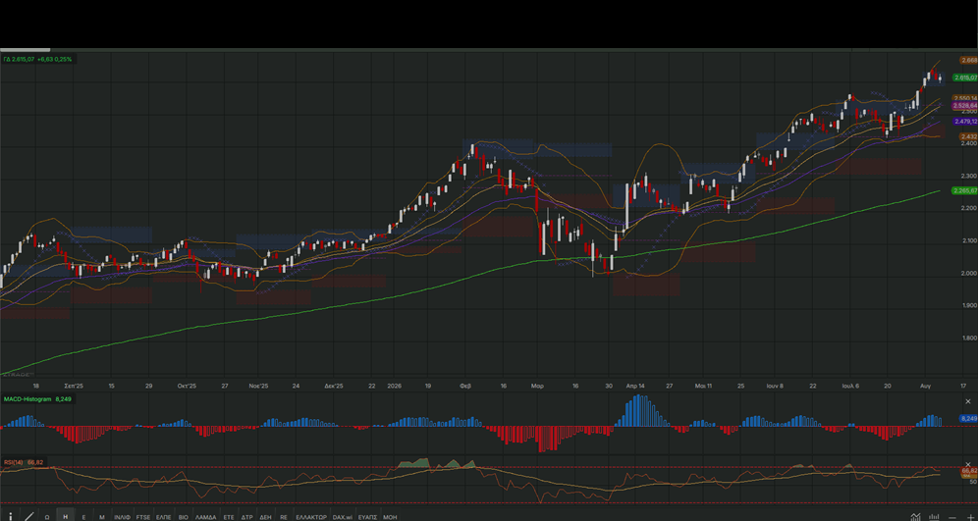The image size is (978, 521).
Task: Close the MACD-Histogram indicator panel
Action: click(x=968, y=402)
